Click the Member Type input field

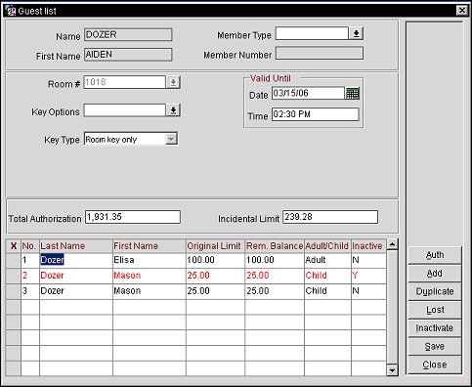click(x=312, y=33)
